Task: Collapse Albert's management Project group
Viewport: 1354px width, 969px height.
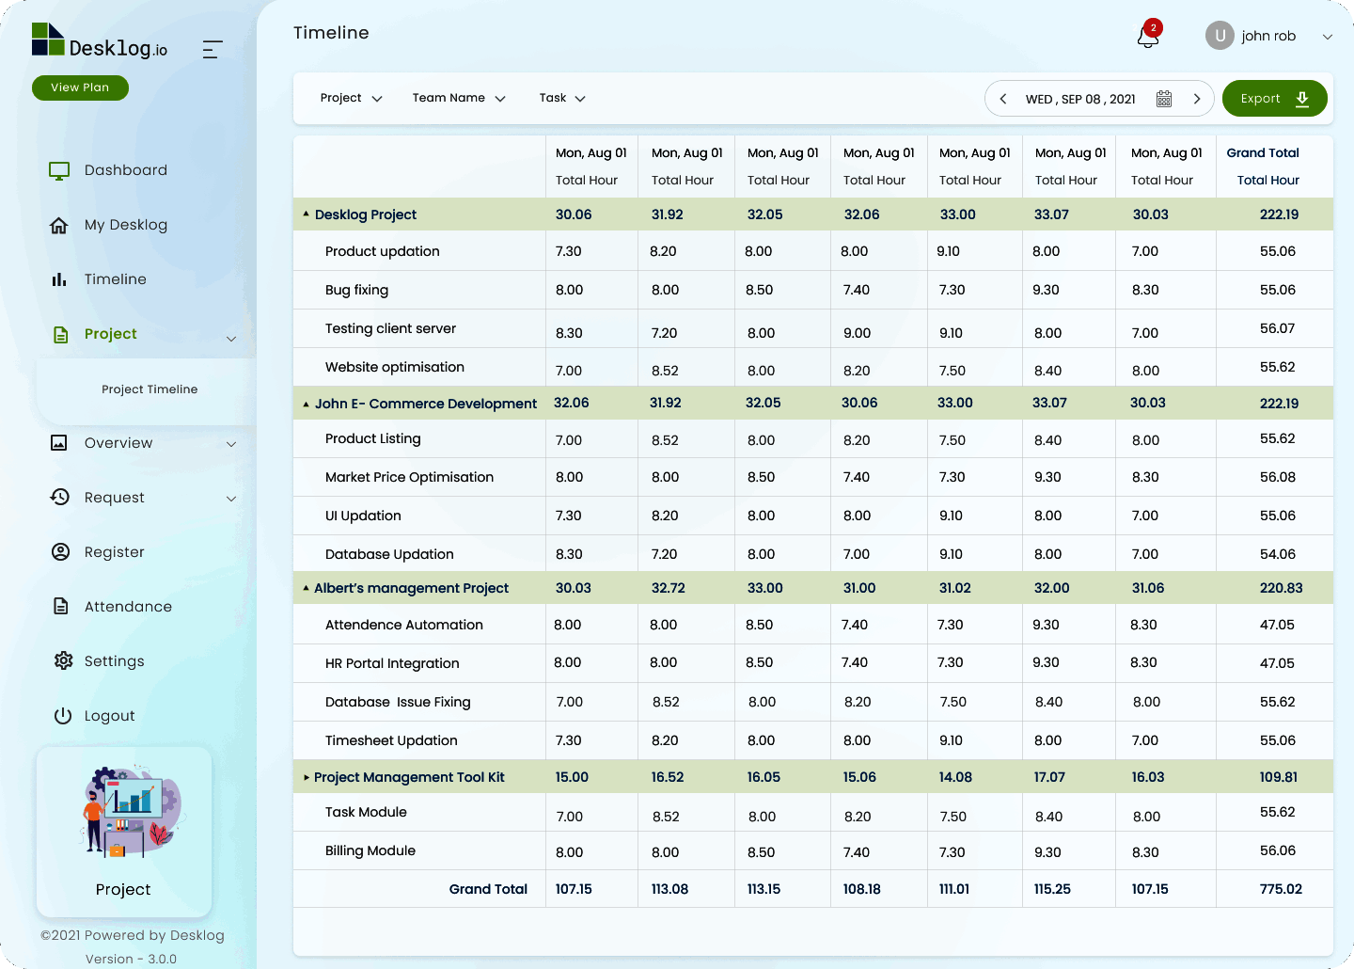Action: coord(307,588)
